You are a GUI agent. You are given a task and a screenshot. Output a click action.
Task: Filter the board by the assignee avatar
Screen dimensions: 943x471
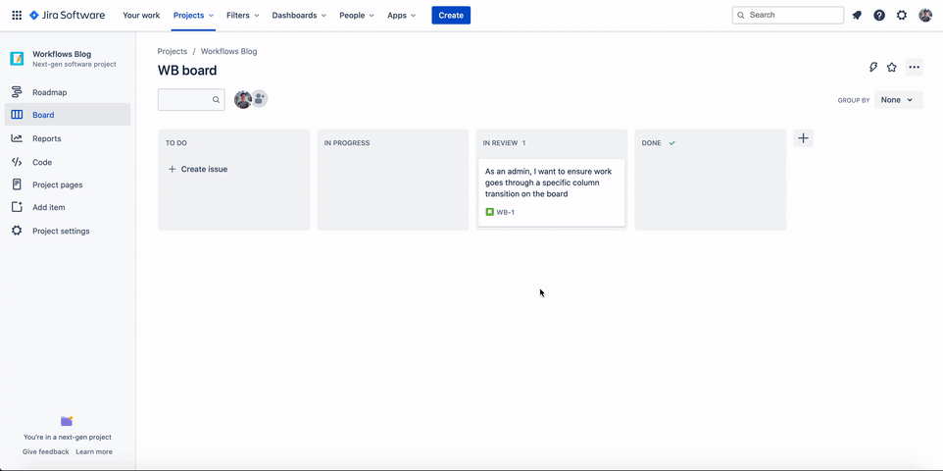(x=243, y=99)
